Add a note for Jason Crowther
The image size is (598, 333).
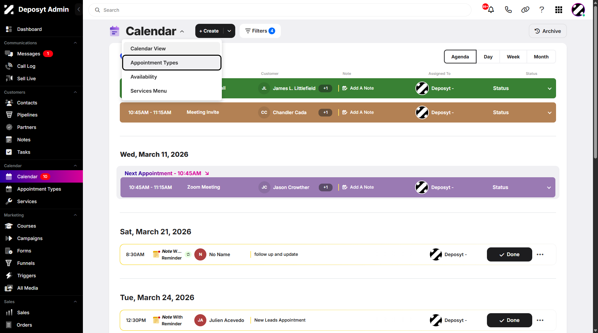(x=358, y=187)
